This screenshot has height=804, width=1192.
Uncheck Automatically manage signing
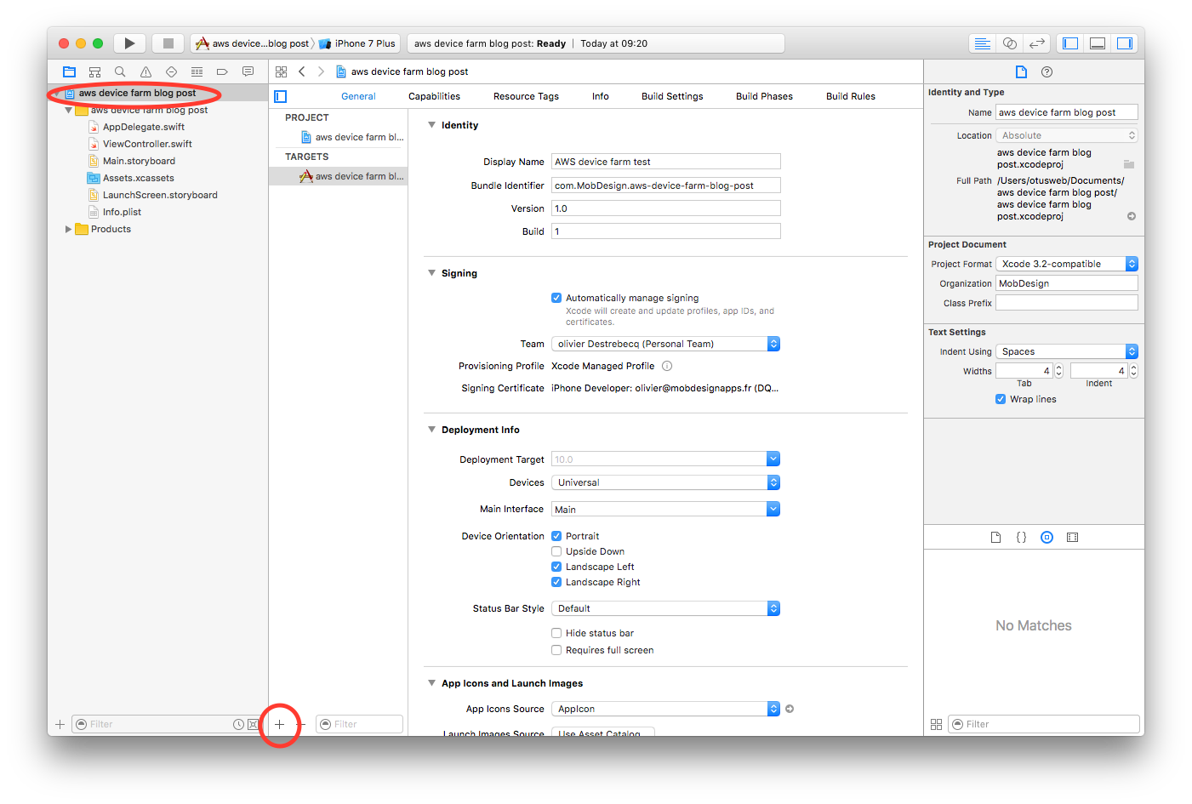(x=556, y=298)
